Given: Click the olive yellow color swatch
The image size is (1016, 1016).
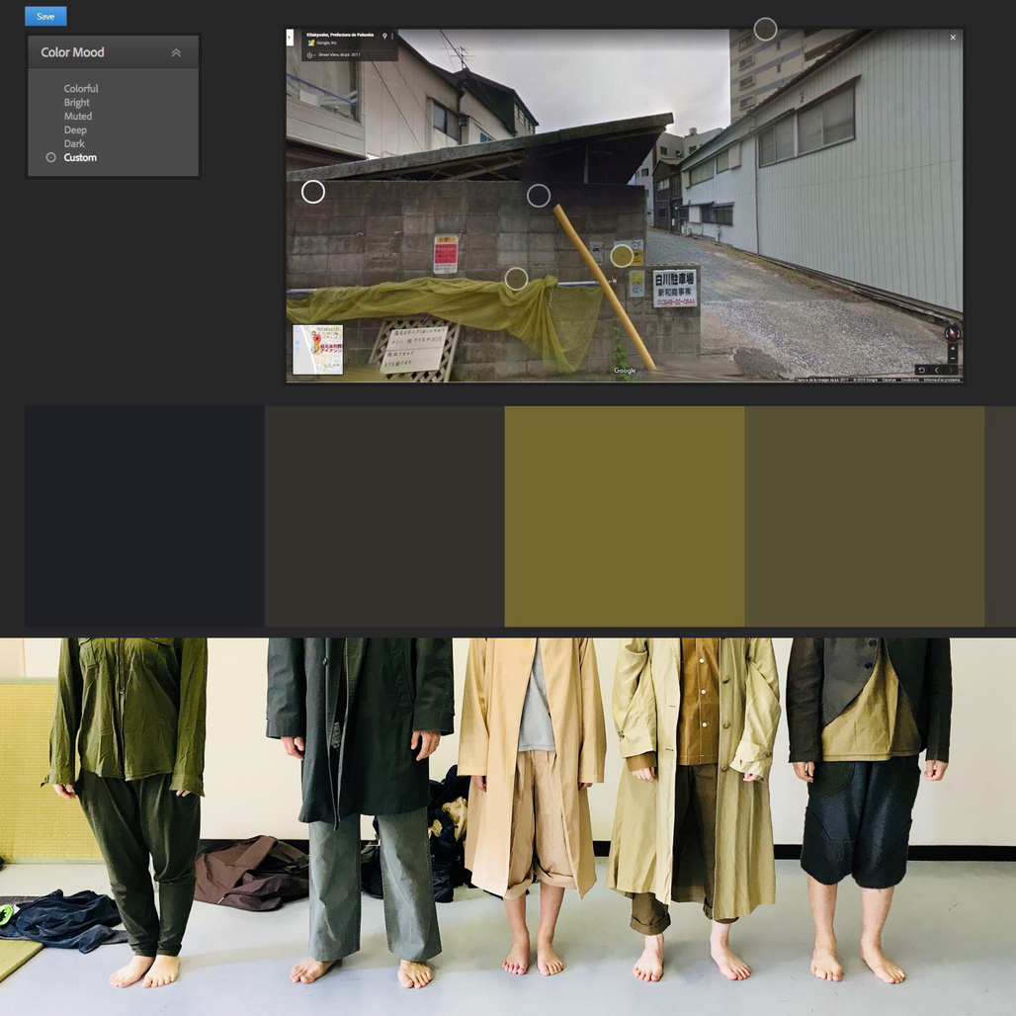Looking at the screenshot, I should [624, 516].
